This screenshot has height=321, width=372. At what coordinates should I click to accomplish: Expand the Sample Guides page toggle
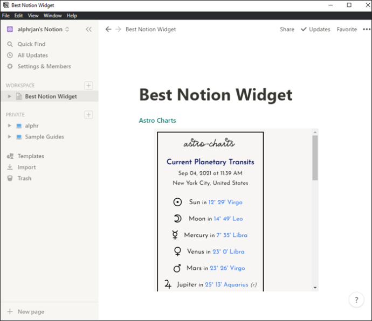[x=10, y=137]
